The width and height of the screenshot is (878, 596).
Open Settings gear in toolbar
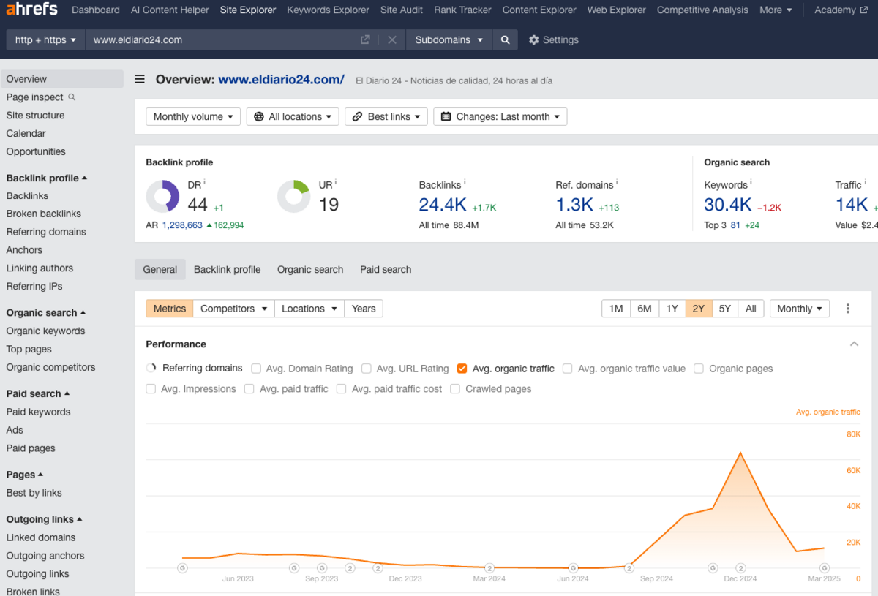[553, 40]
